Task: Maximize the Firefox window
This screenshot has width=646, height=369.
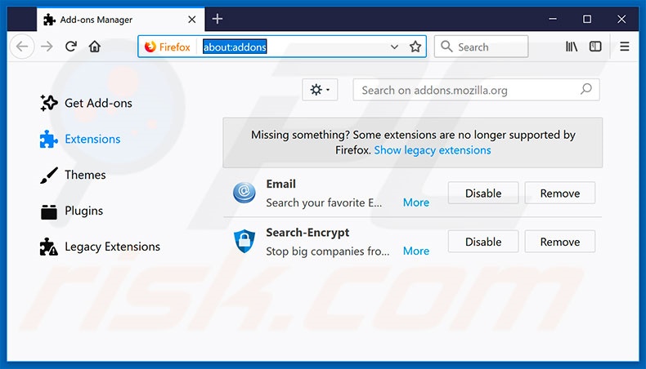Action: click(587, 19)
